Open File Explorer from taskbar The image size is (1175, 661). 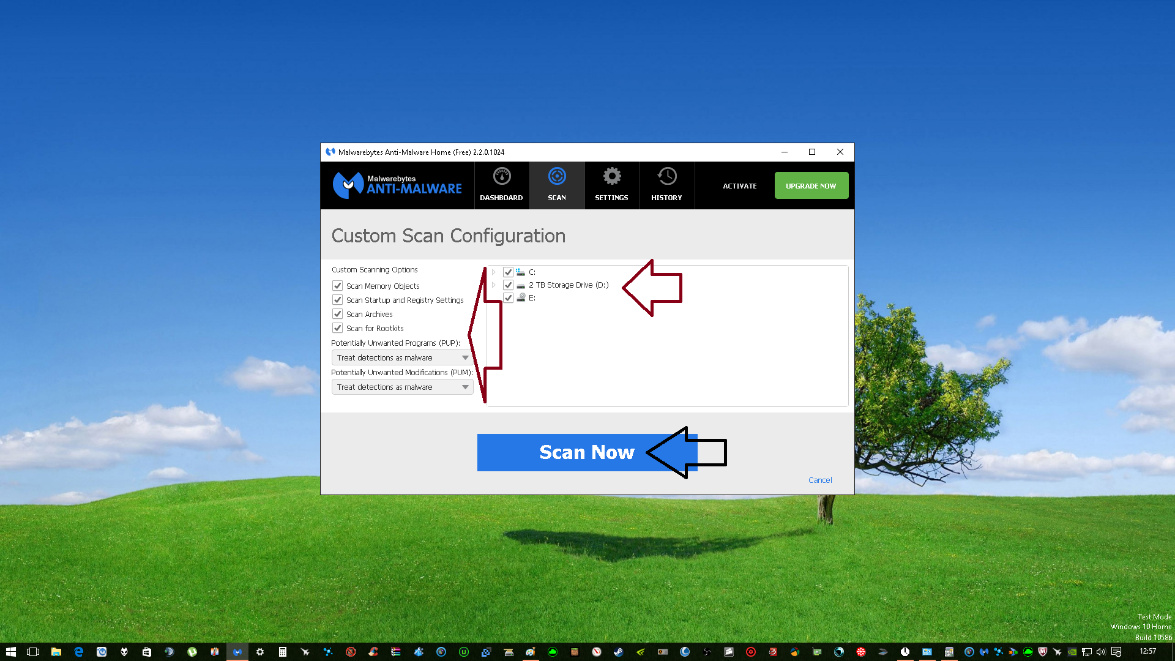click(56, 652)
